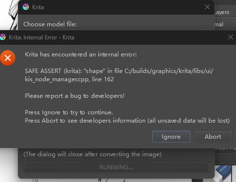
Task: Click the Internal Error dialog title text
Action: click(41, 37)
